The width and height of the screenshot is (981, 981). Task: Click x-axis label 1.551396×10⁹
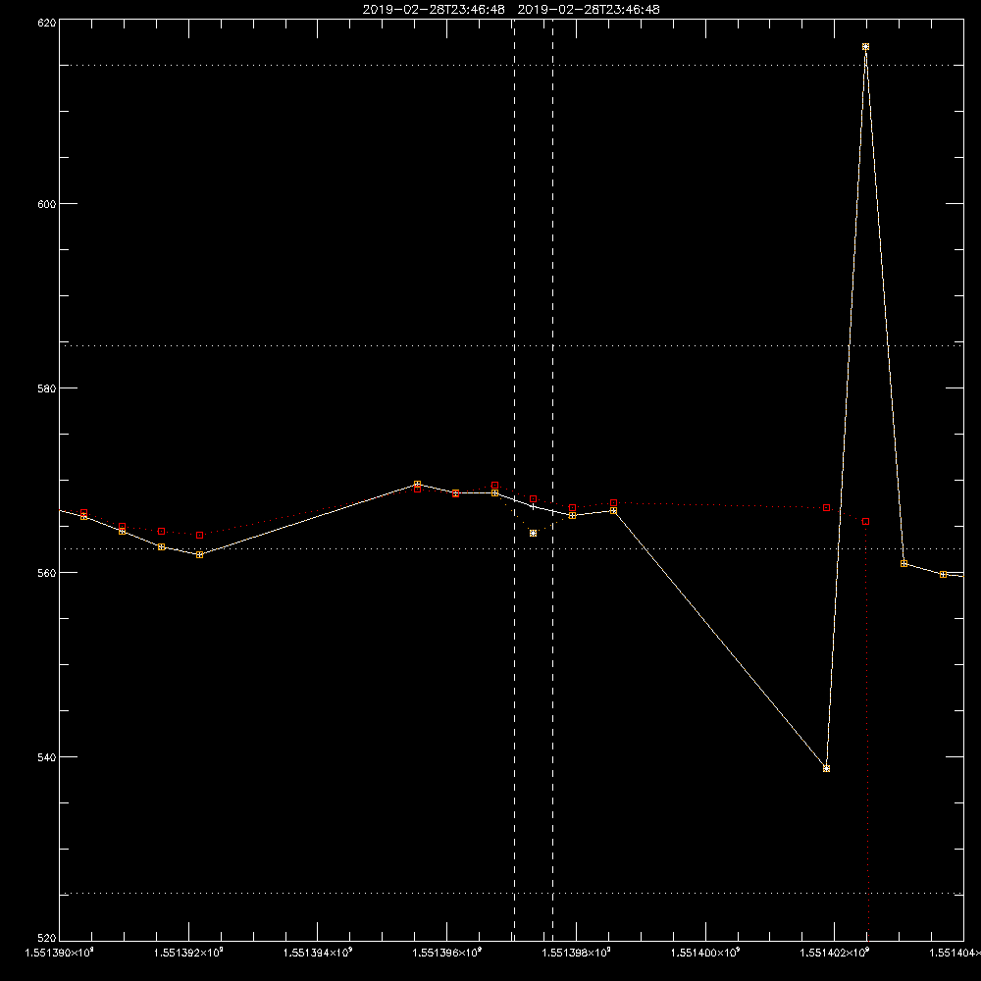click(x=447, y=953)
